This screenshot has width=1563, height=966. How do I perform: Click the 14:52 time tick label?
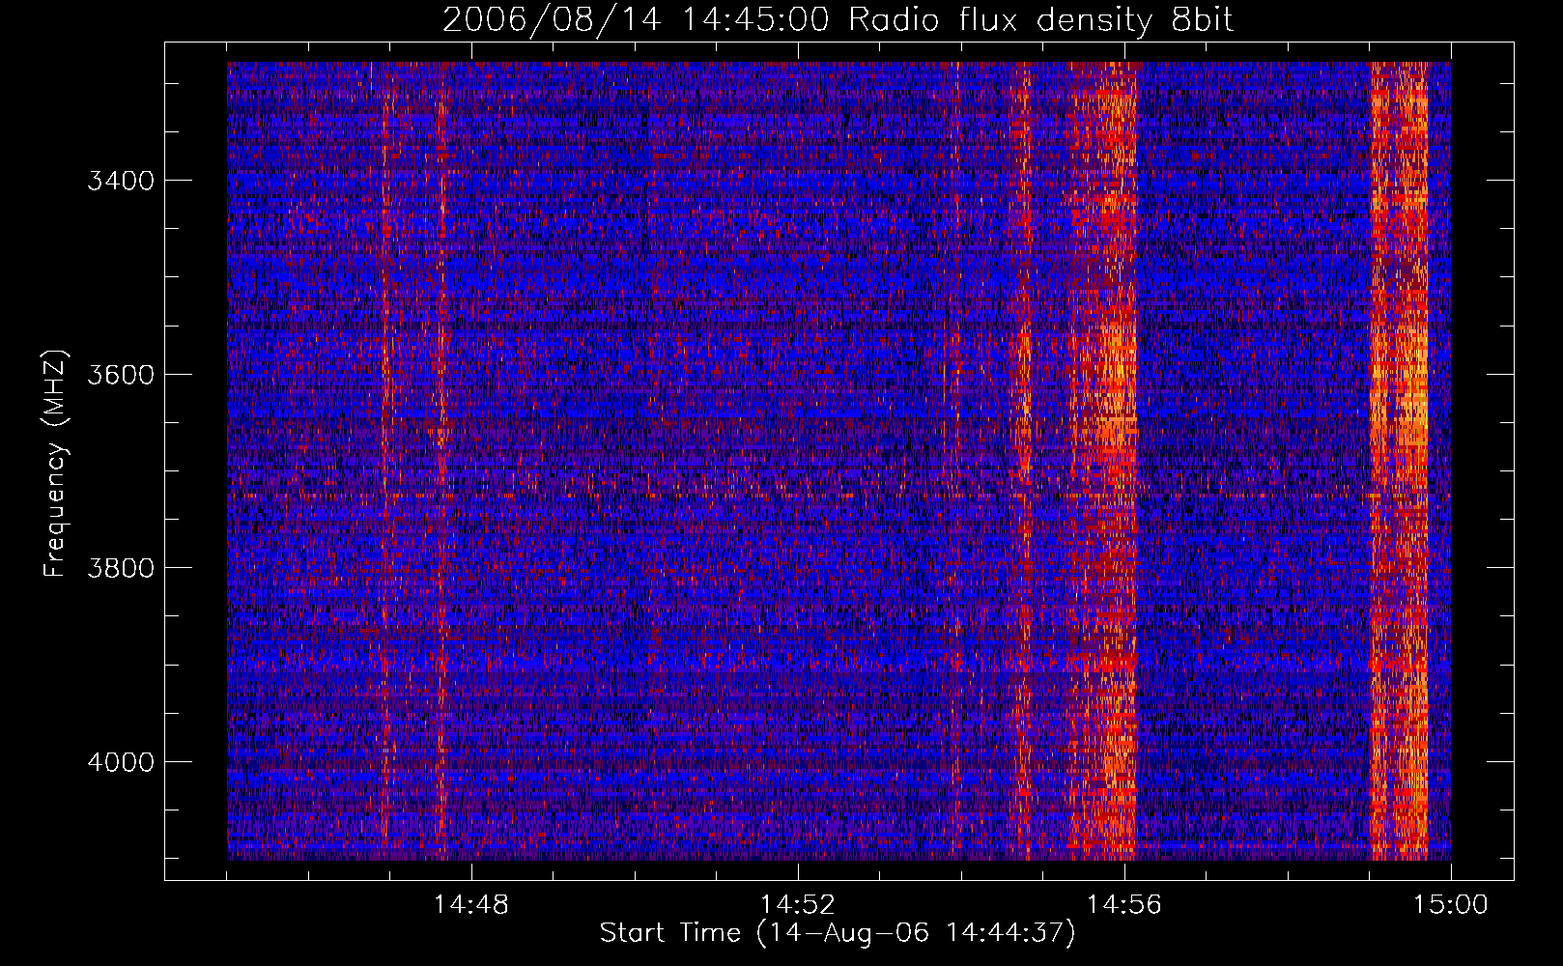coord(797,905)
